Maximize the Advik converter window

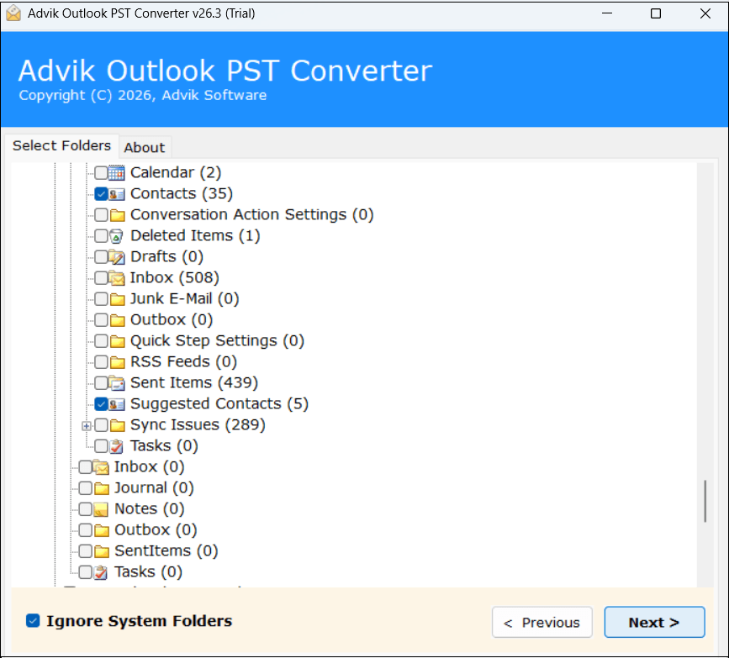click(656, 13)
